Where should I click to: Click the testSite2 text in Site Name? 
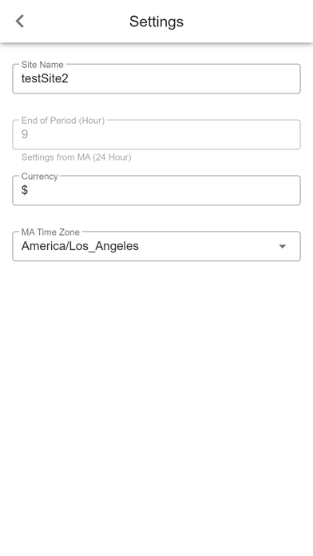[45, 78]
